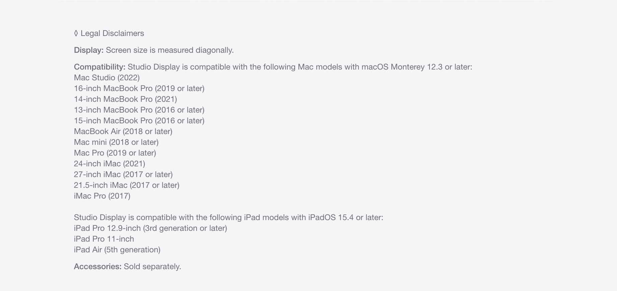The height and width of the screenshot is (291, 617).
Task: Click the Accessories bold label
Action: 97,266
